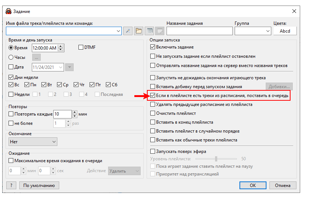This screenshot has height=197, width=312.
Task: Enable the DTMF checkbox
Action: pyautogui.click(x=81, y=47)
